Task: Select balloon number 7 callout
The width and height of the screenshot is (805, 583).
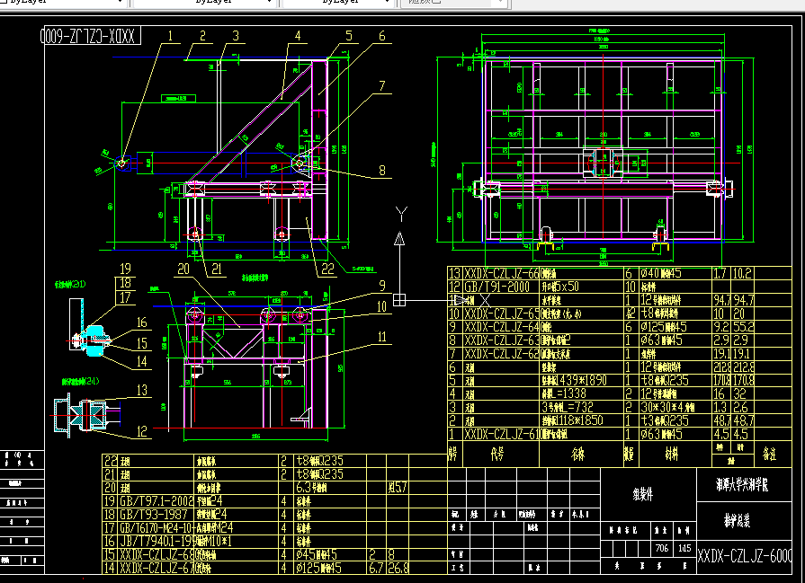Action: 382,86
